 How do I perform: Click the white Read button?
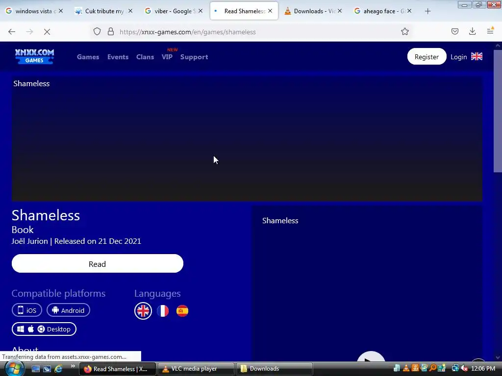pos(98,264)
